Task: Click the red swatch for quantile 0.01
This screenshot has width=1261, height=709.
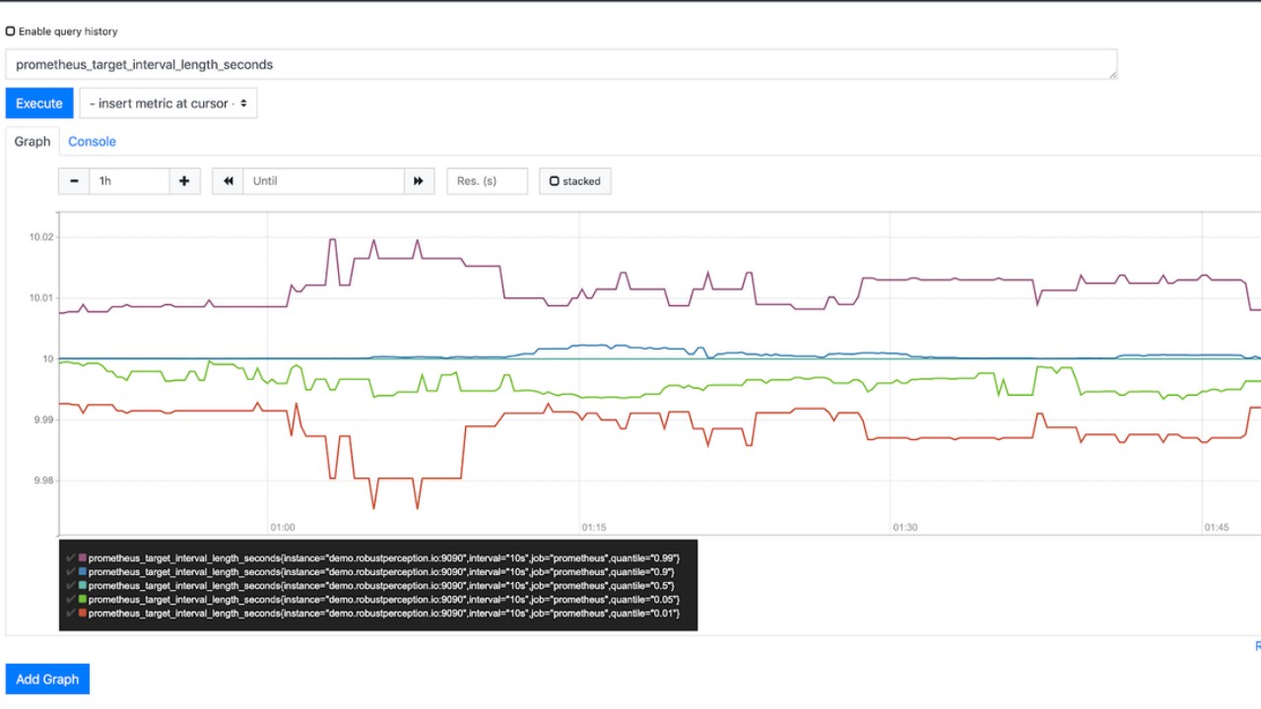Action: click(x=83, y=613)
